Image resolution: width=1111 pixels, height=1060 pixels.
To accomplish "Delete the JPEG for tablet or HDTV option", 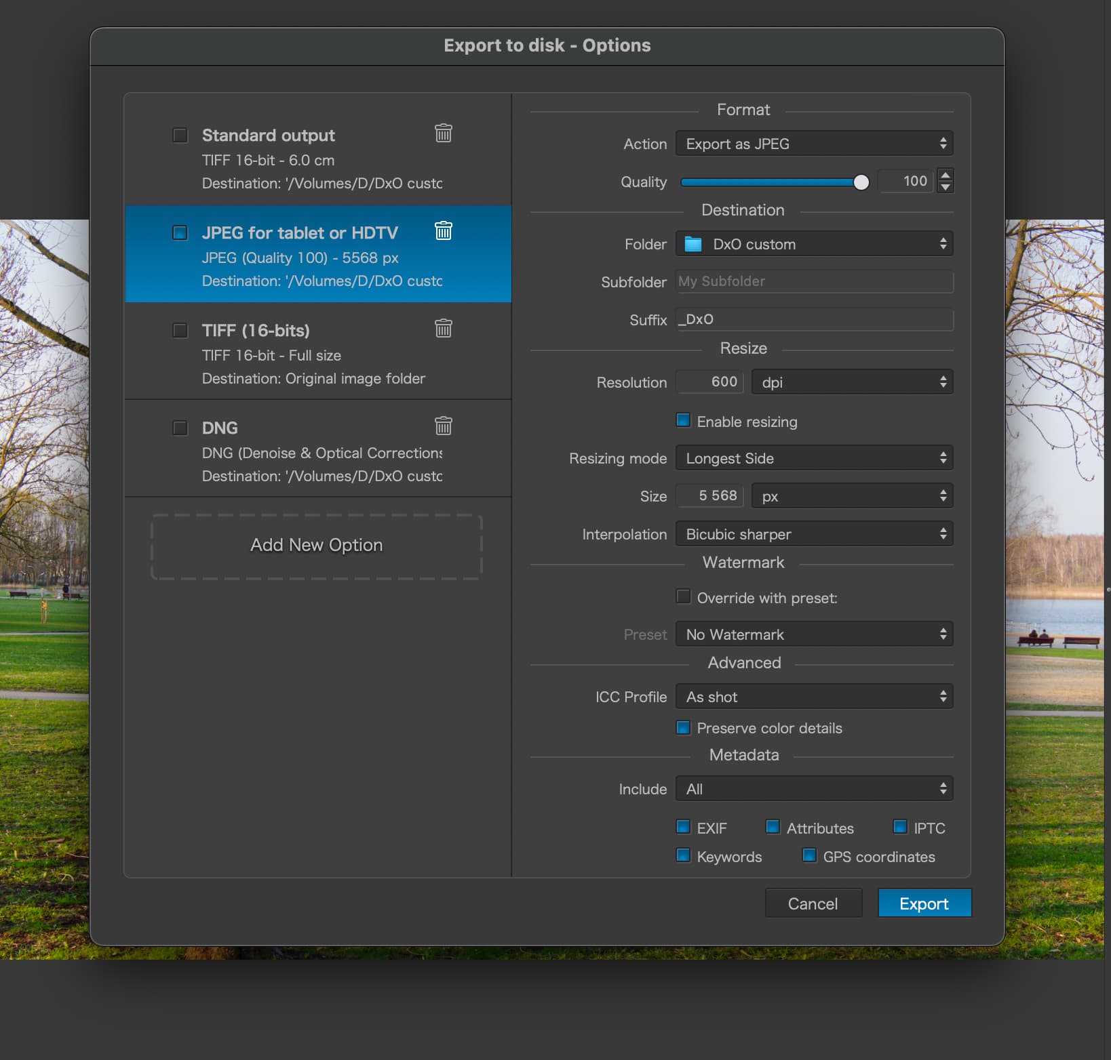I will click(443, 230).
